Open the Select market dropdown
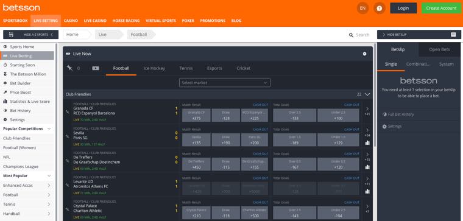Image resolution: width=463 pixels, height=221 pixels. pos(224,83)
